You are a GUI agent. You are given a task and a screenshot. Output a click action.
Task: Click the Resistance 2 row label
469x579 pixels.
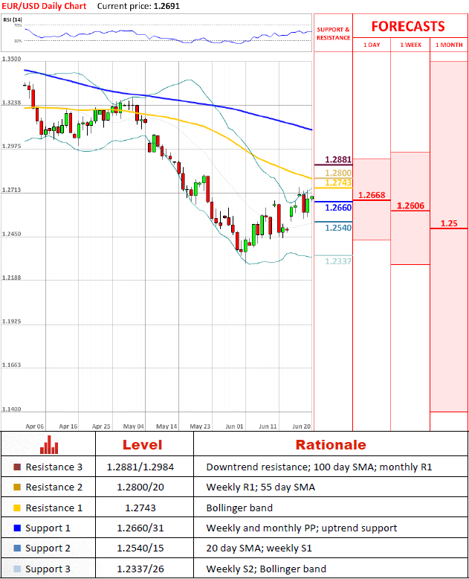[x=54, y=487]
